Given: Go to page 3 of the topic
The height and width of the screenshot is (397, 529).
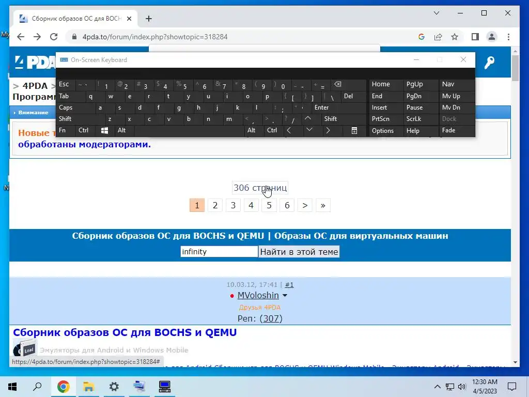Looking at the screenshot, I should point(233,205).
